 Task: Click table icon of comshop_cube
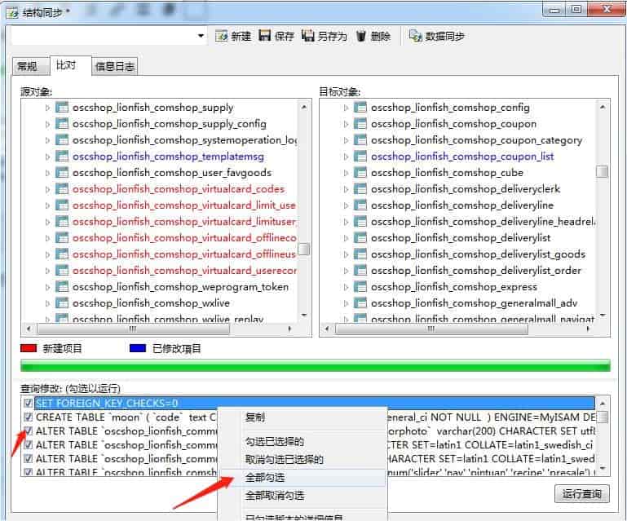(x=360, y=173)
